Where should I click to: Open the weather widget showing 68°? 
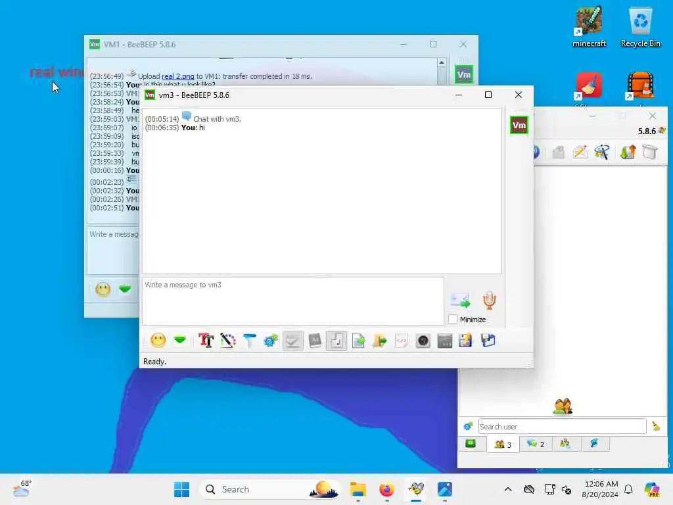tap(22, 489)
